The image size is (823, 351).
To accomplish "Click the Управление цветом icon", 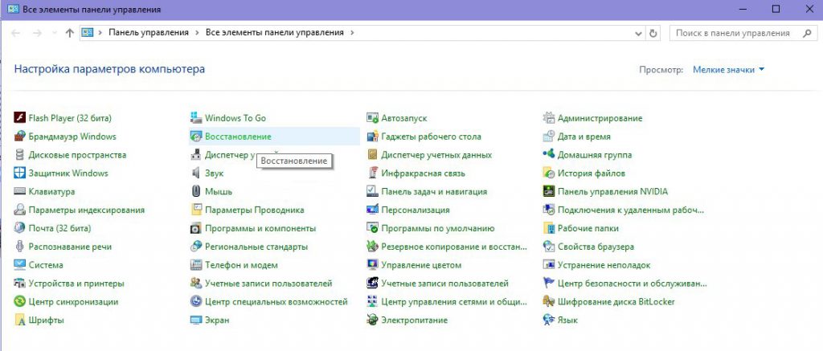I will [x=372, y=265].
